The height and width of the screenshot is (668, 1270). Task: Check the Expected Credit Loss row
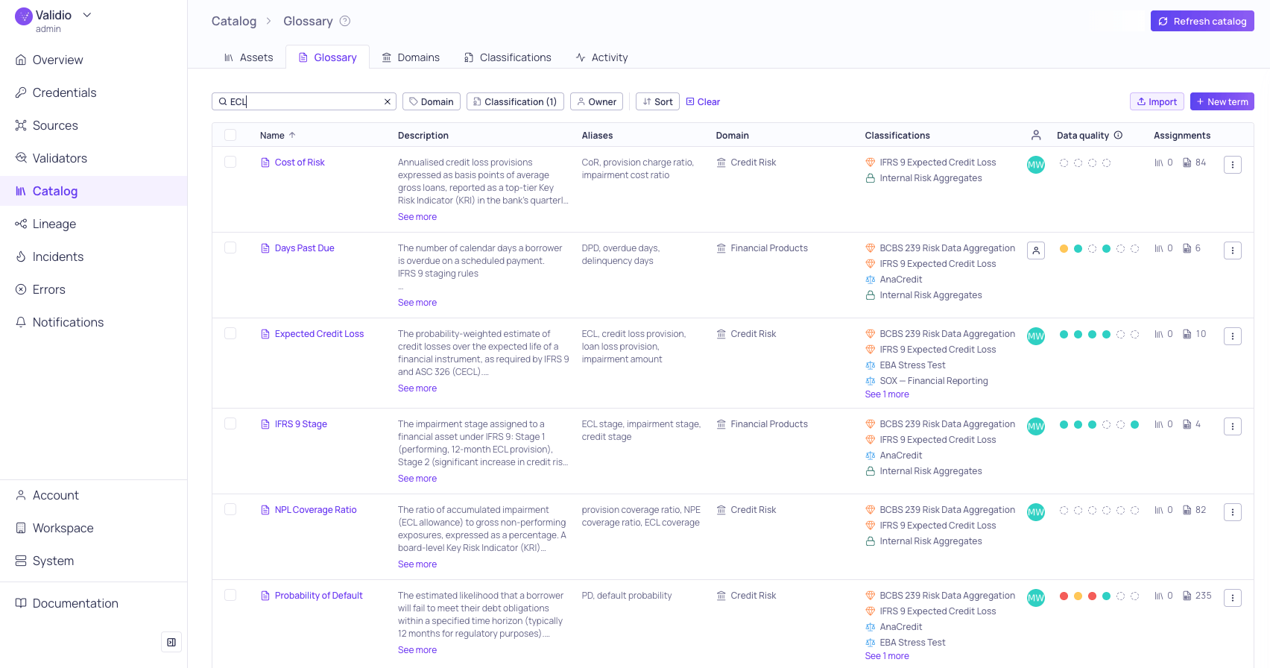click(230, 333)
